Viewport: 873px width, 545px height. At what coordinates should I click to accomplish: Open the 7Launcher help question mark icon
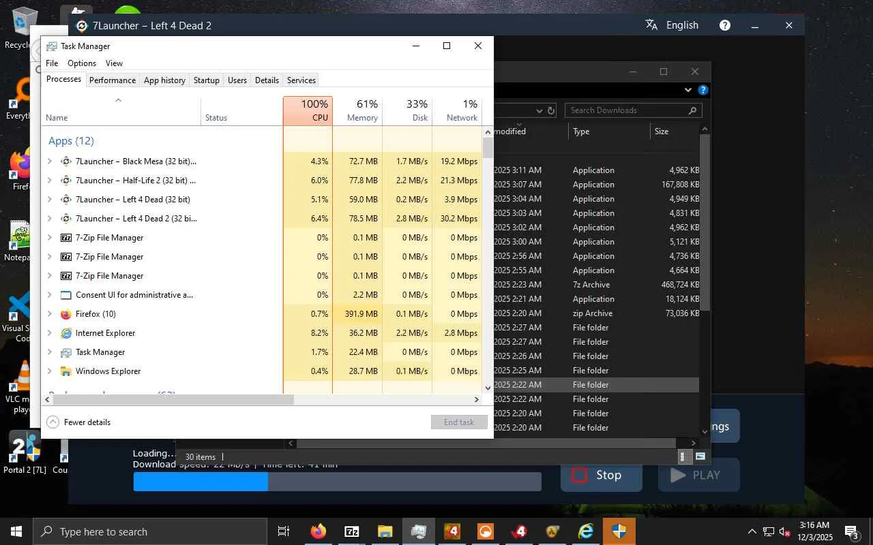click(725, 25)
